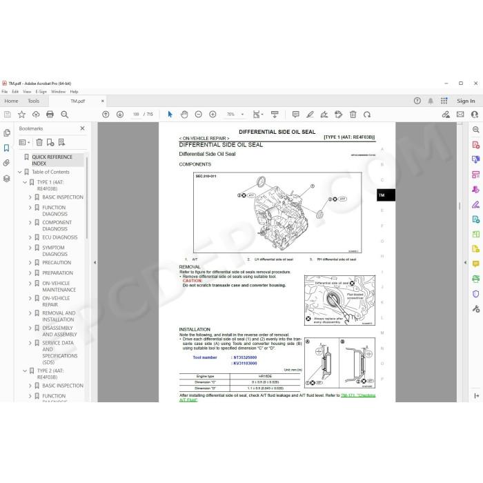Find current bookmark icon

[x=61, y=142]
